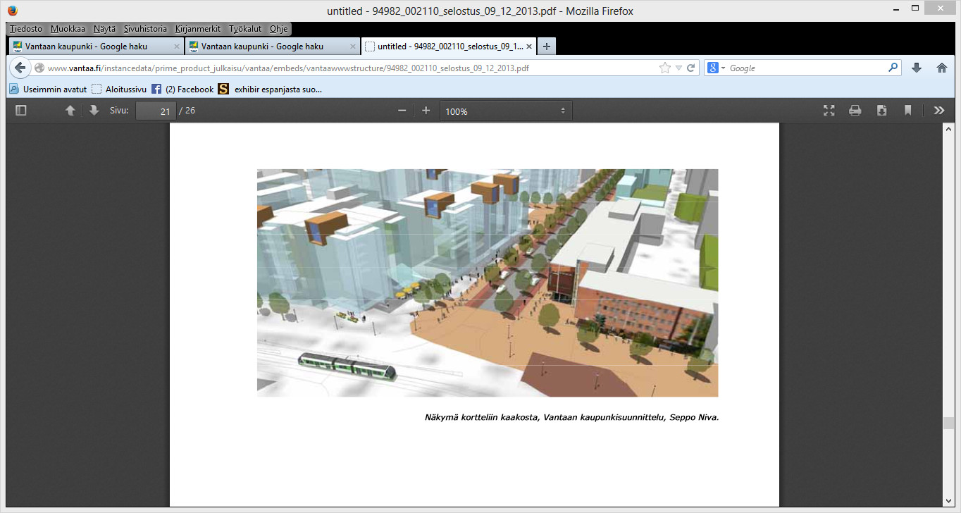Go to previous PDF page
Viewport: 961px width, 513px height.
click(70, 111)
